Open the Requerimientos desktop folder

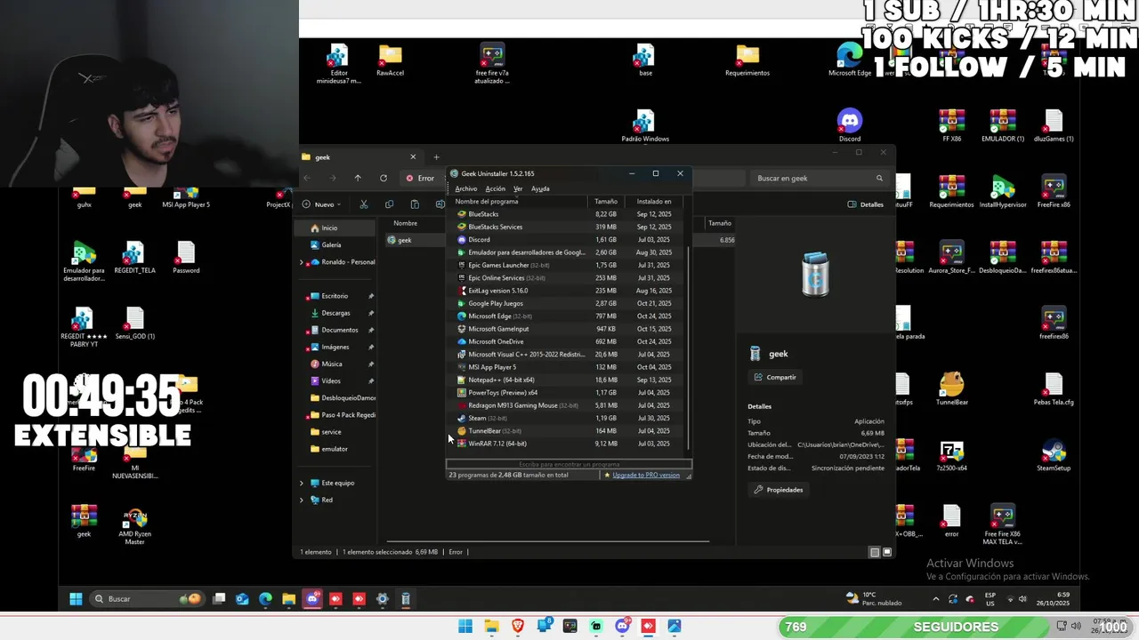point(747,60)
